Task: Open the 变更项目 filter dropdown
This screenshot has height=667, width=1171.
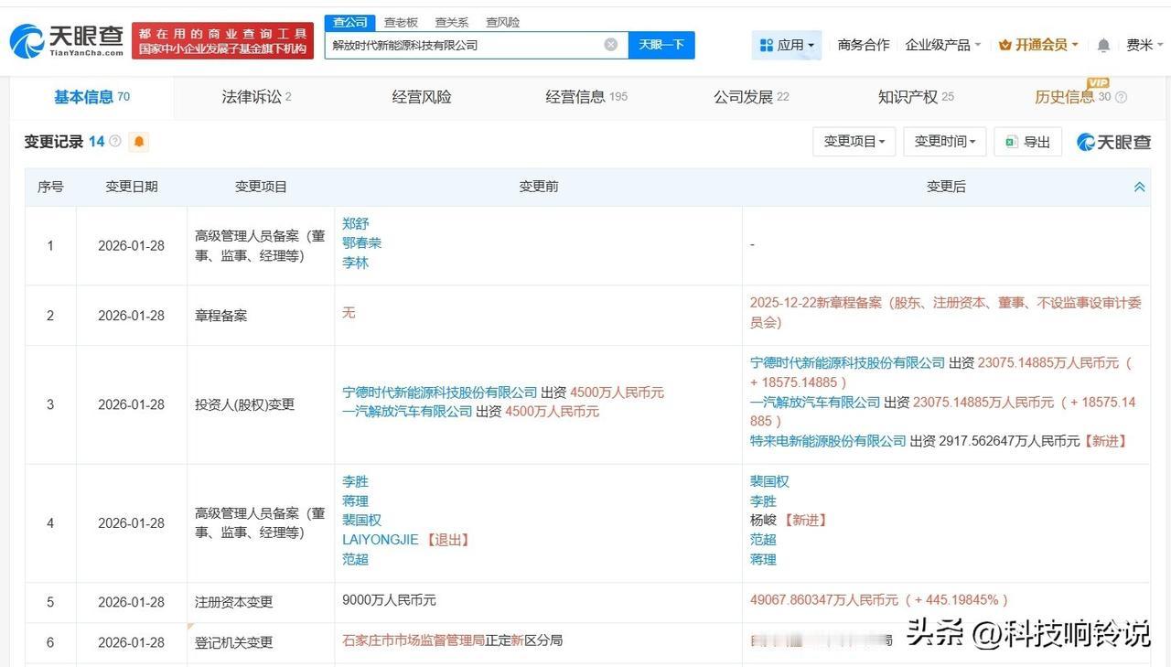Action: pyautogui.click(x=854, y=142)
